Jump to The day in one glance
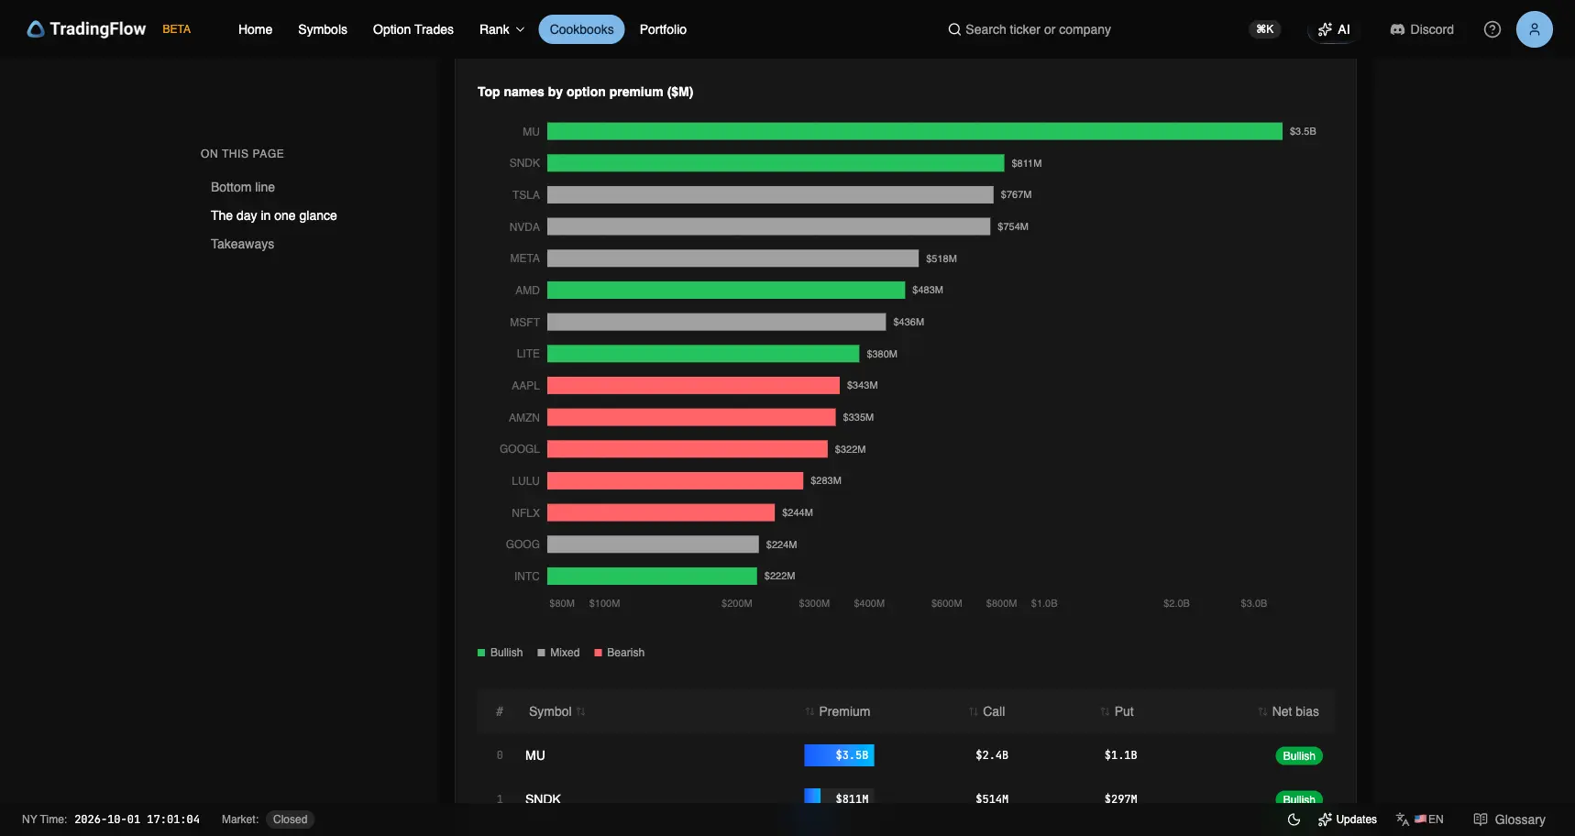Viewport: 1575px width, 836px height. [x=274, y=215]
